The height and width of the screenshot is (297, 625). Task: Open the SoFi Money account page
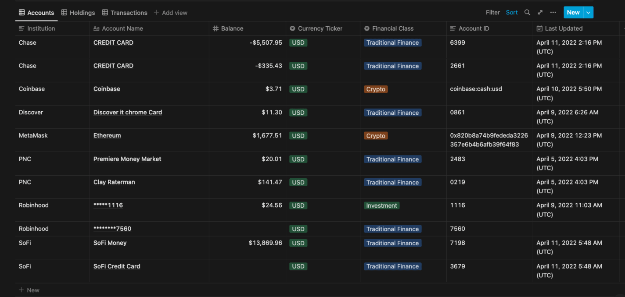click(110, 243)
